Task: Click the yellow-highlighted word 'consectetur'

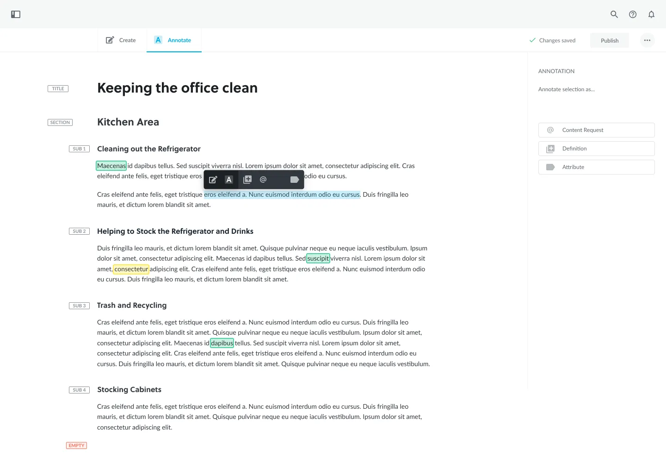Action: (x=131, y=269)
